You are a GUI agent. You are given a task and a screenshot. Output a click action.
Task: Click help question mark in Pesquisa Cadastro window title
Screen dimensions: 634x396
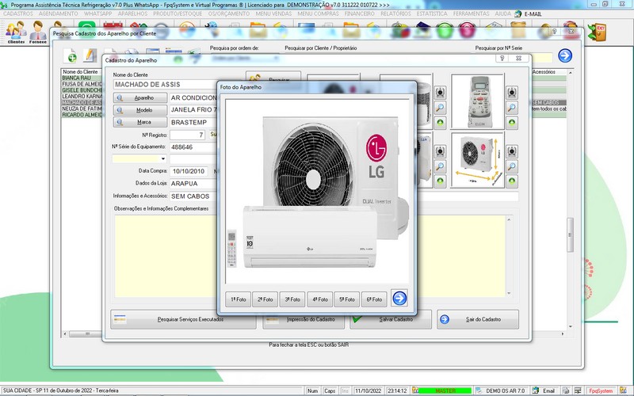554,31
